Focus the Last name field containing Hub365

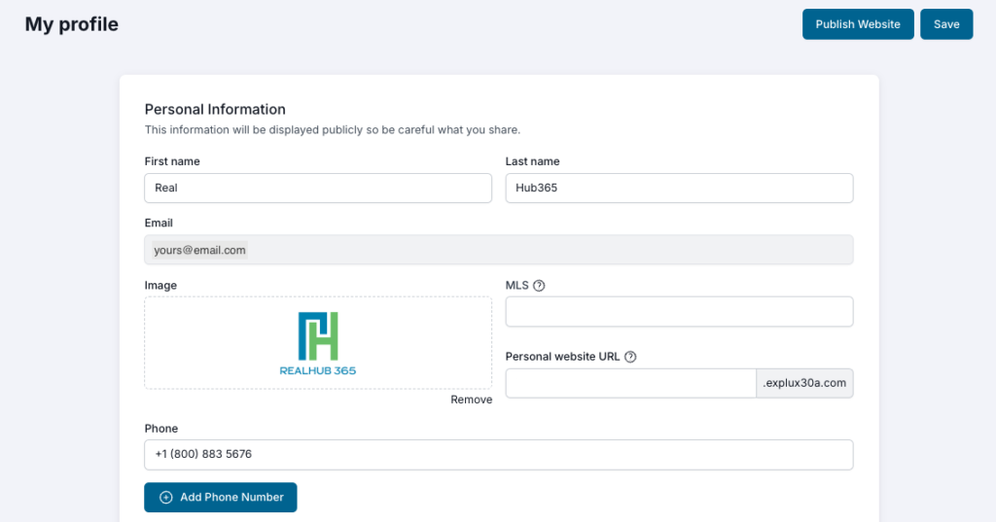pos(679,188)
